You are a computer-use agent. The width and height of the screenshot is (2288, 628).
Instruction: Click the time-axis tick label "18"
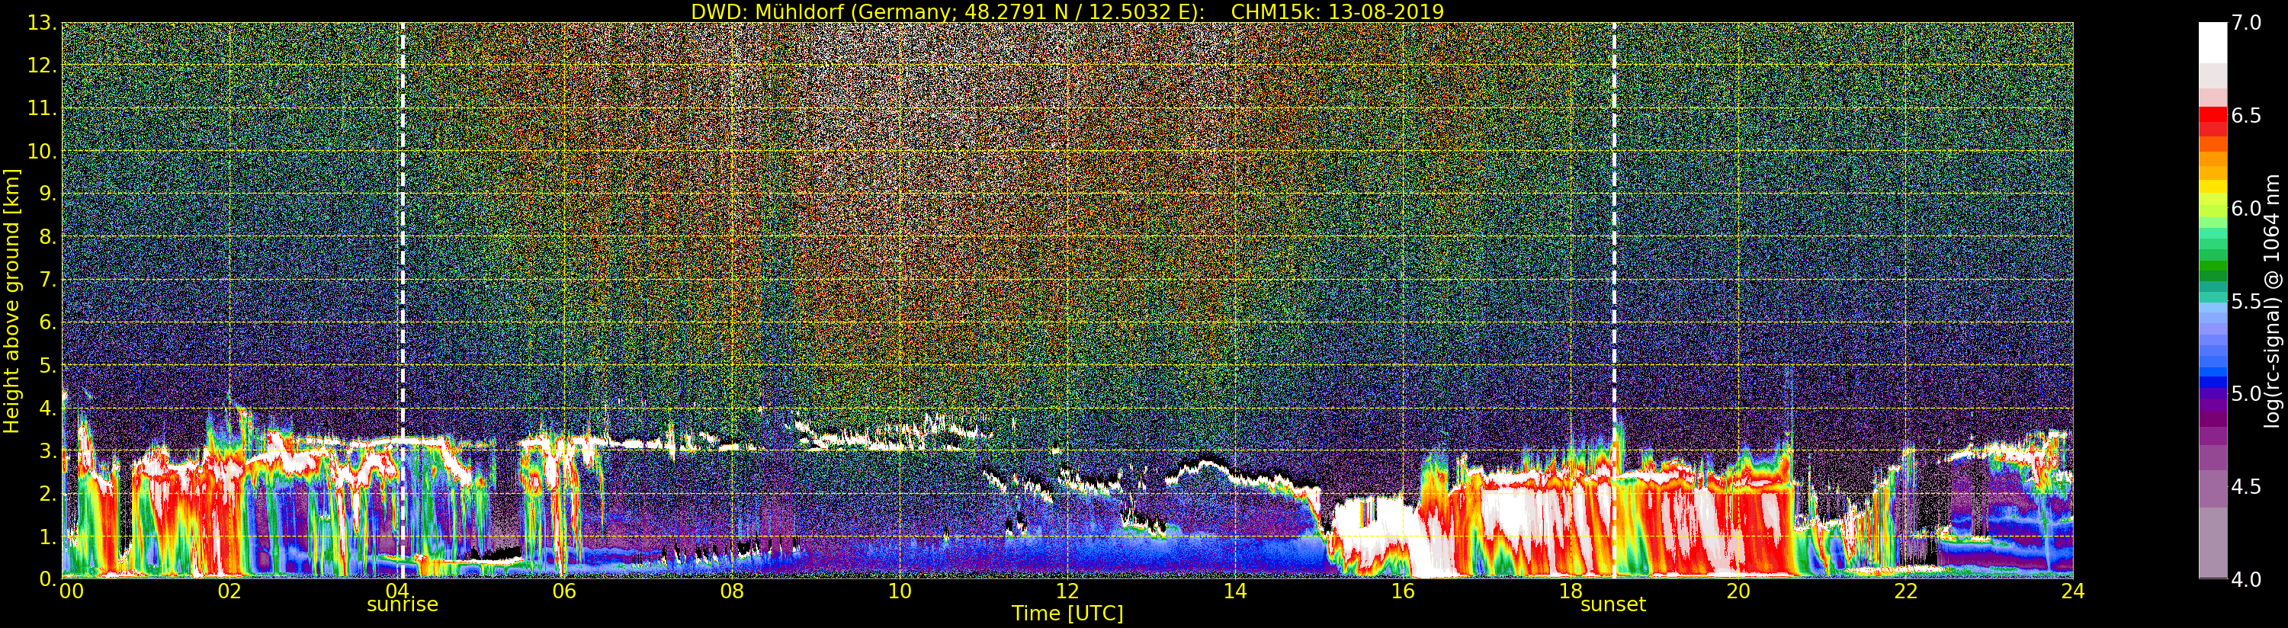coord(1571,591)
